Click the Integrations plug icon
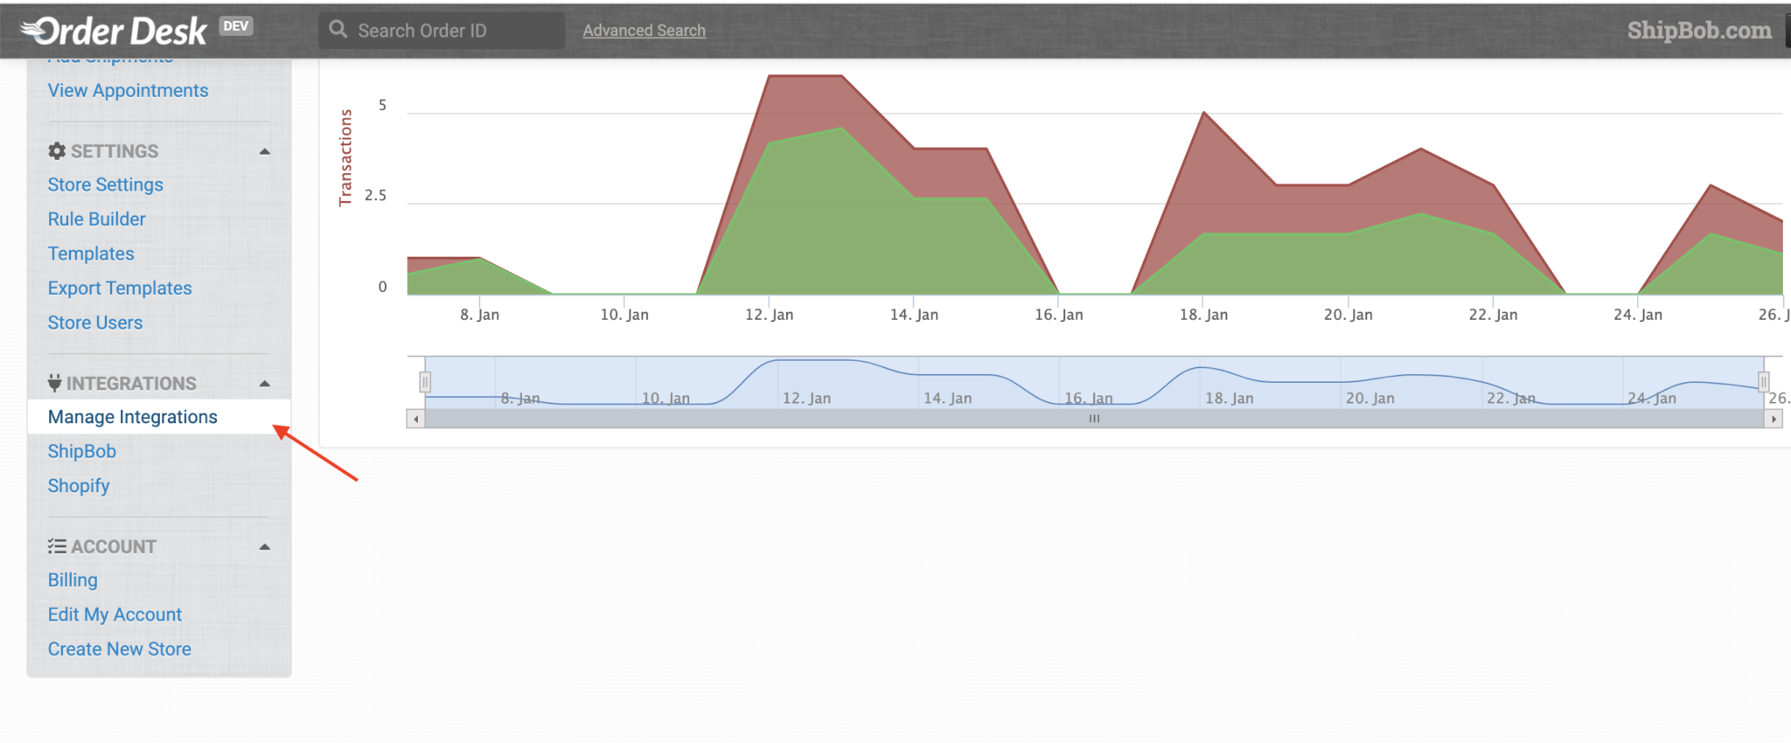This screenshot has height=743, width=1791. point(54,383)
